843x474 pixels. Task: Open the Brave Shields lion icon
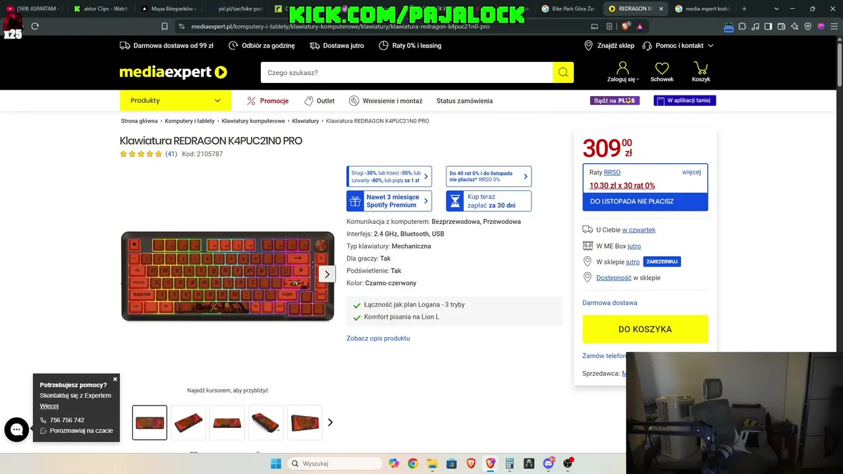click(x=626, y=26)
